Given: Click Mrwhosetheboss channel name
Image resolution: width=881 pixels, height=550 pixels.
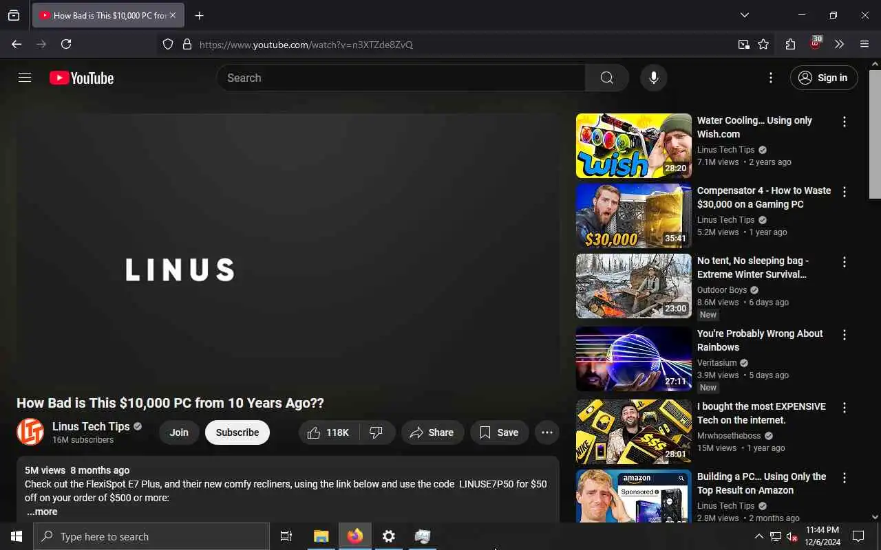Looking at the screenshot, I should (x=730, y=436).
